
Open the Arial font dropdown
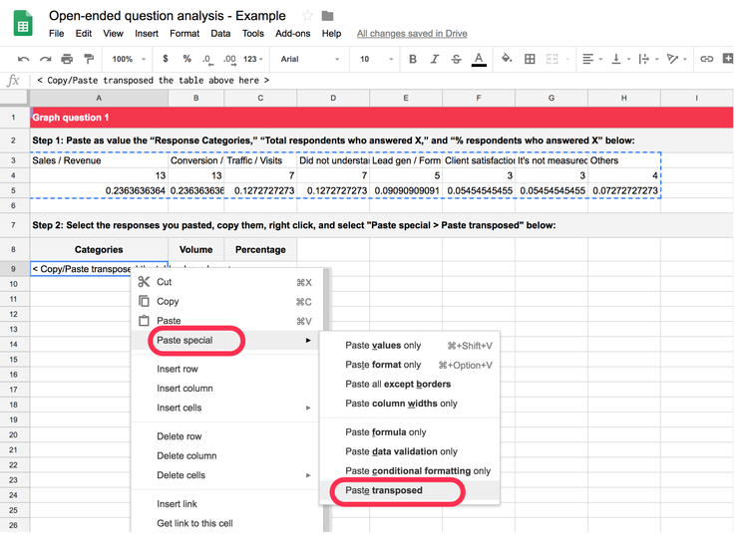pyautogui.click(x=310, y=59)
